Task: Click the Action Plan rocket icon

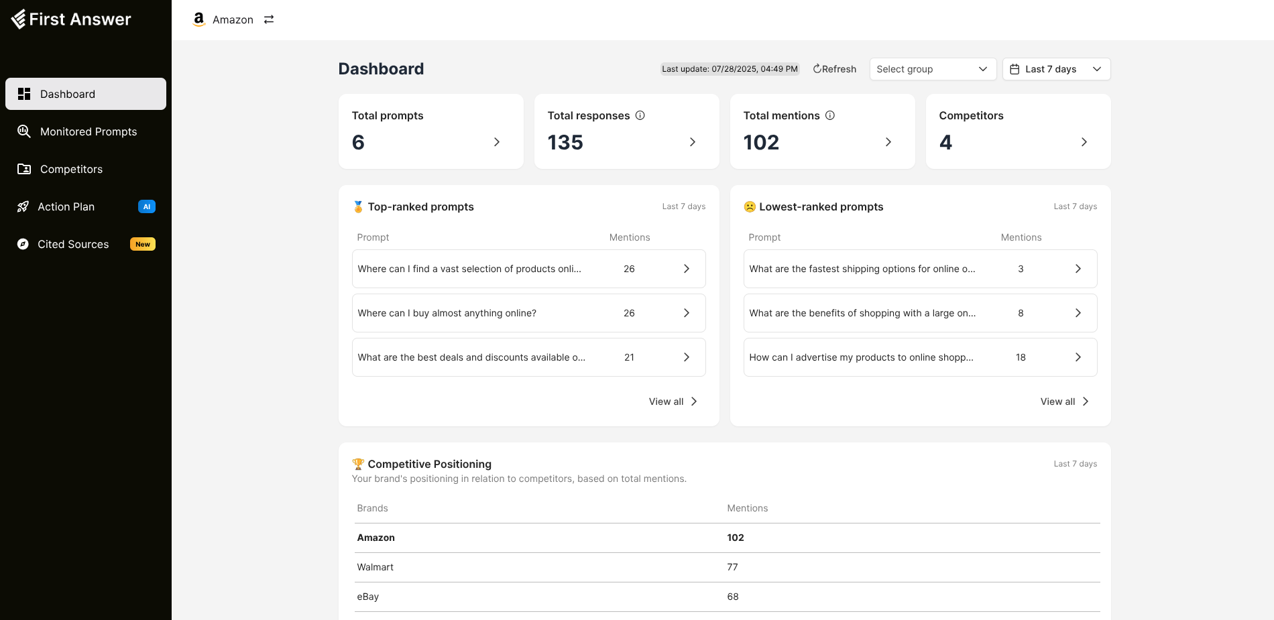Action: (x=23, y=206)
